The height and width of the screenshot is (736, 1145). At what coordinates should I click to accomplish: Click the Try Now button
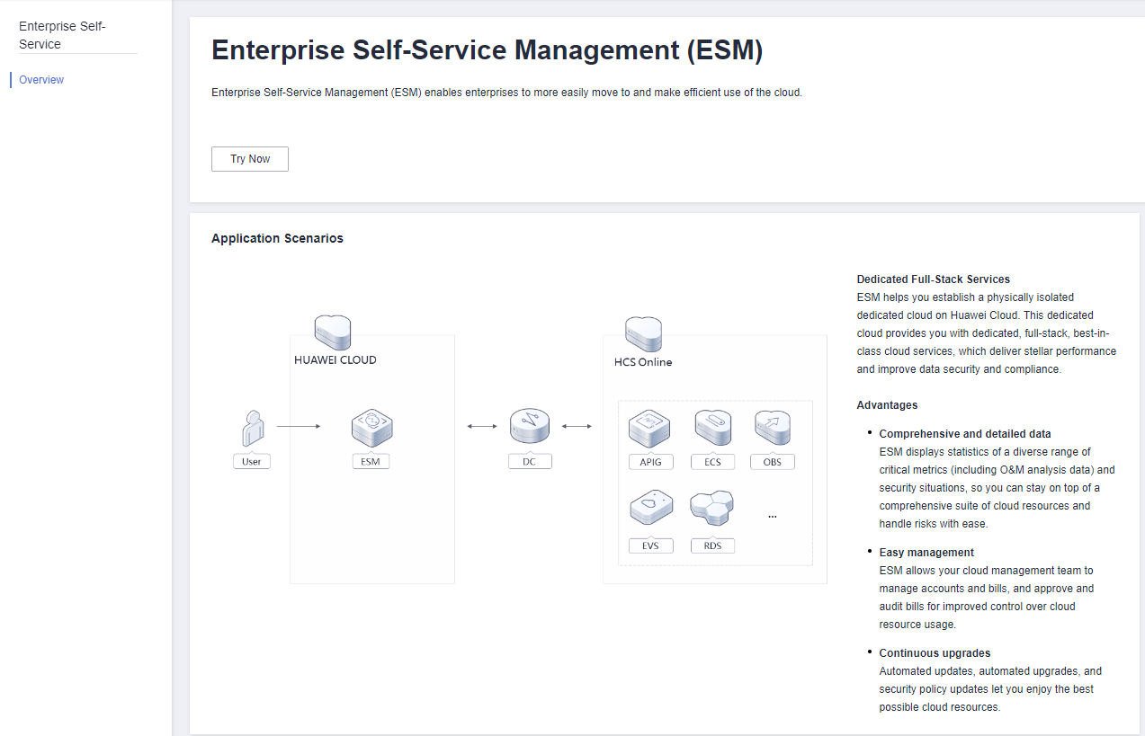pyautogui.click(x=250, y=159)
